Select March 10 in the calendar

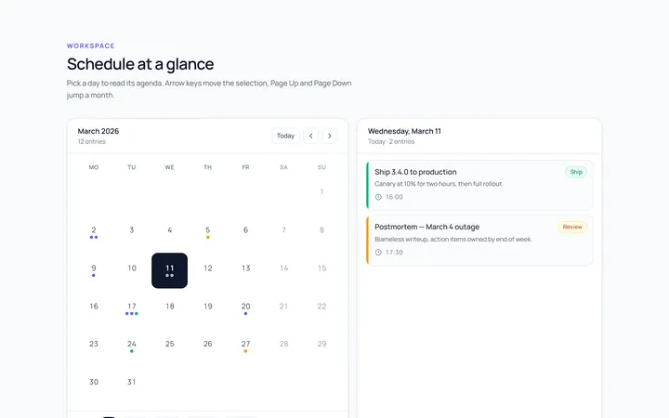click(132, 268)
